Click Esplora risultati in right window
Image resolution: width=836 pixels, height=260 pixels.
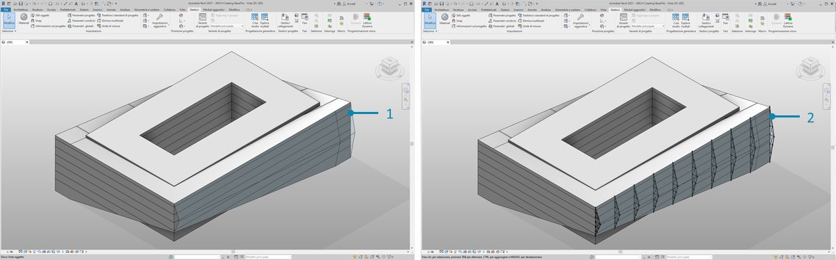[686, 21]
